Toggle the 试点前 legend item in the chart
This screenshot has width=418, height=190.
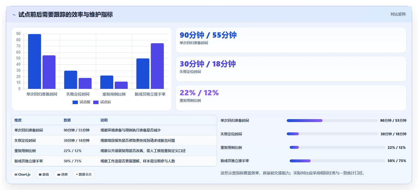[x=81, y=102]
